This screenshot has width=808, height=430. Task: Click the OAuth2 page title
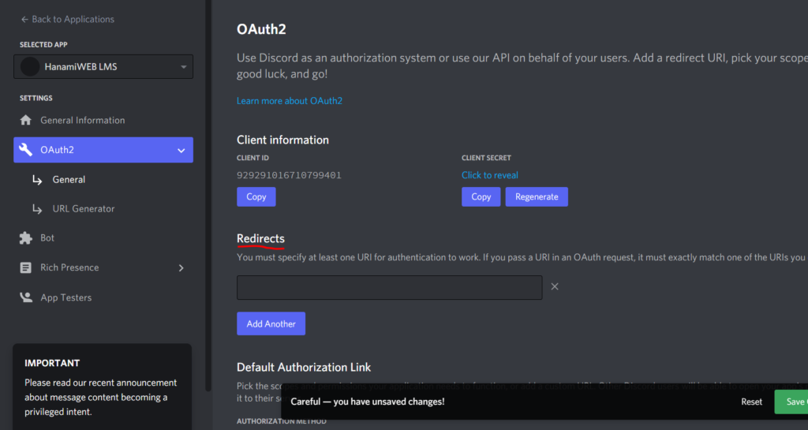[261, 29]
